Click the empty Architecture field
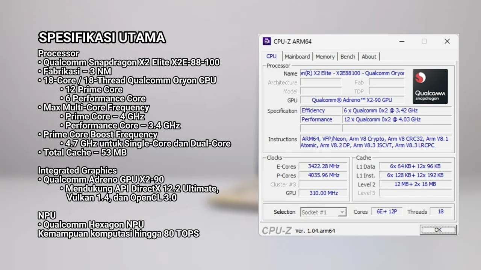 [321, 82]
